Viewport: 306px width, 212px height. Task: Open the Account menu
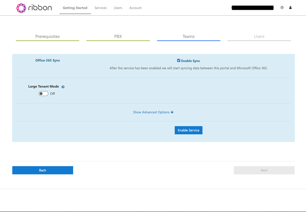tap(135, 8)
